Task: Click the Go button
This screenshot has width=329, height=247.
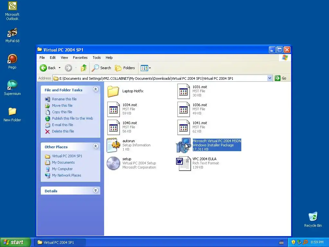Action: (280, 78)
